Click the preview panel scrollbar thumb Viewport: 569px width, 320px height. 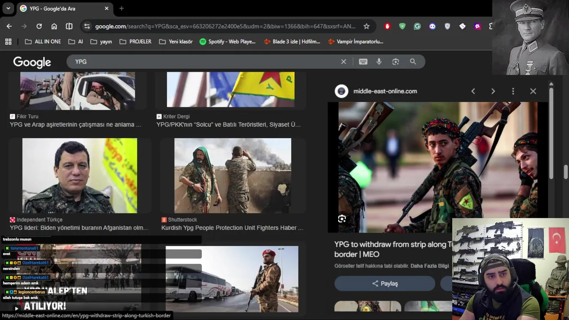pyautogui.click(x=551, y=133)
